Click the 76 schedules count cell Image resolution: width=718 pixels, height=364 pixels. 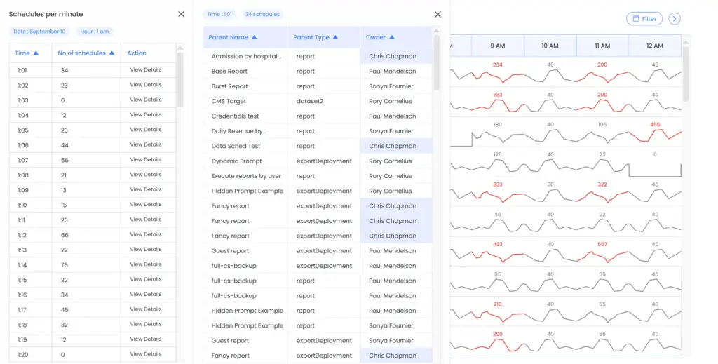[x=65, y=265]
